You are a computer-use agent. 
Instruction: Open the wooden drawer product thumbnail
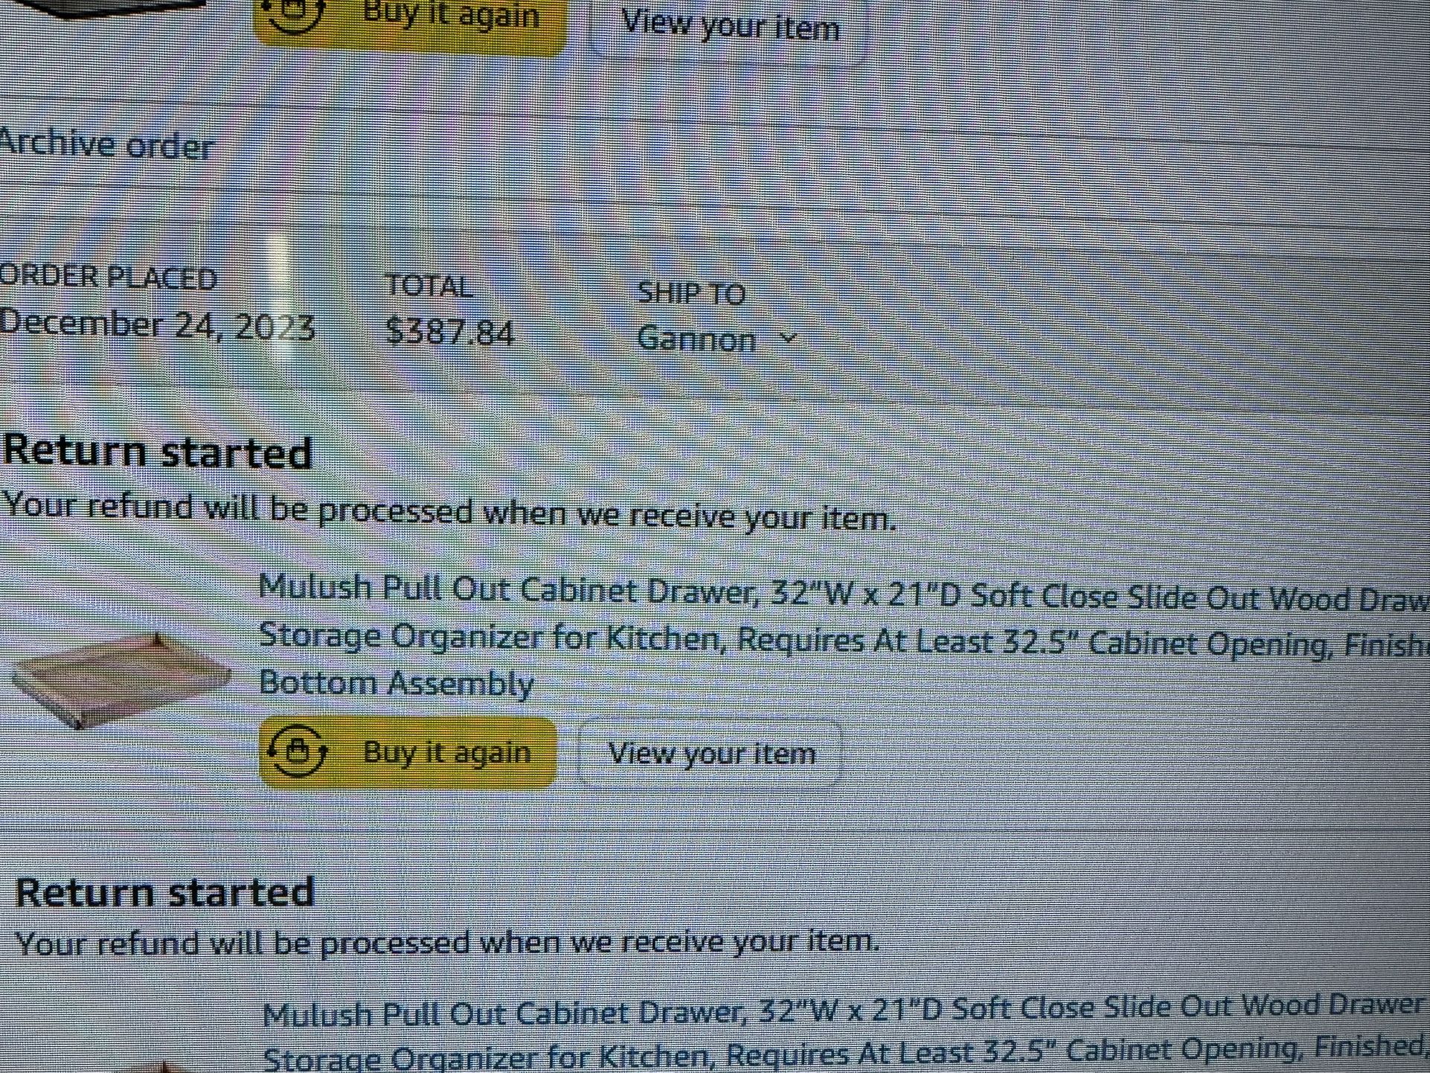[x=119, y=679]
